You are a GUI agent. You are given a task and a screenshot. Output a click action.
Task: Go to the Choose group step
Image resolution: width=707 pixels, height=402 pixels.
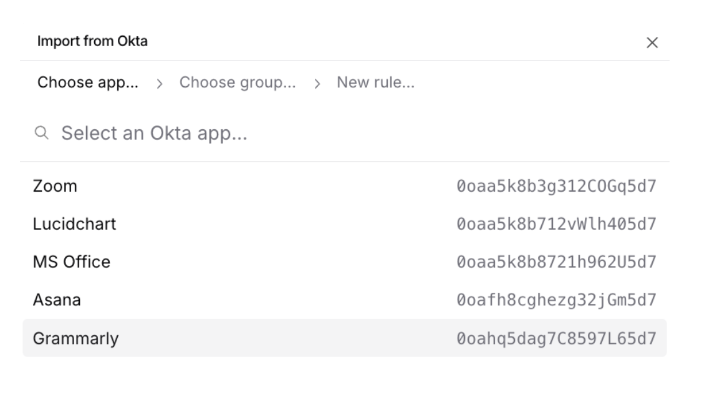coord(237,82)
